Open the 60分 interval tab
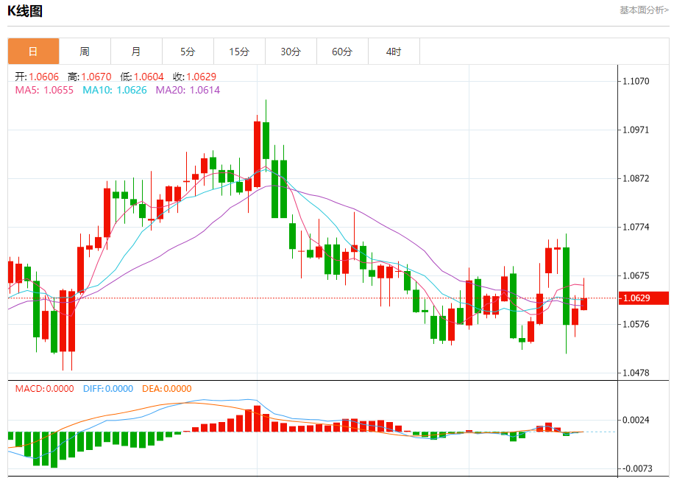The height and width of the screenshot is (478, 674). point(343,52)
